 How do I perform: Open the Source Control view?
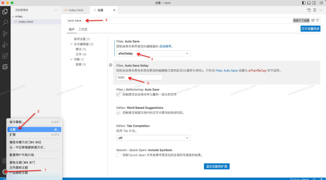point(5,34)
